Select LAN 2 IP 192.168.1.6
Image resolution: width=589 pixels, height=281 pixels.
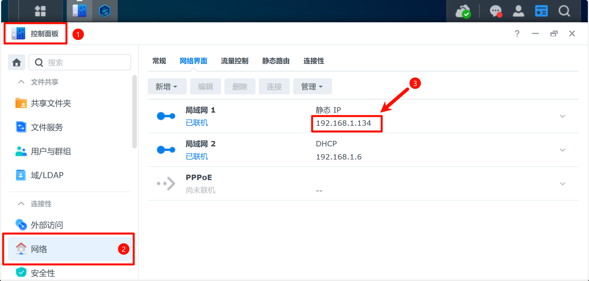339,157
